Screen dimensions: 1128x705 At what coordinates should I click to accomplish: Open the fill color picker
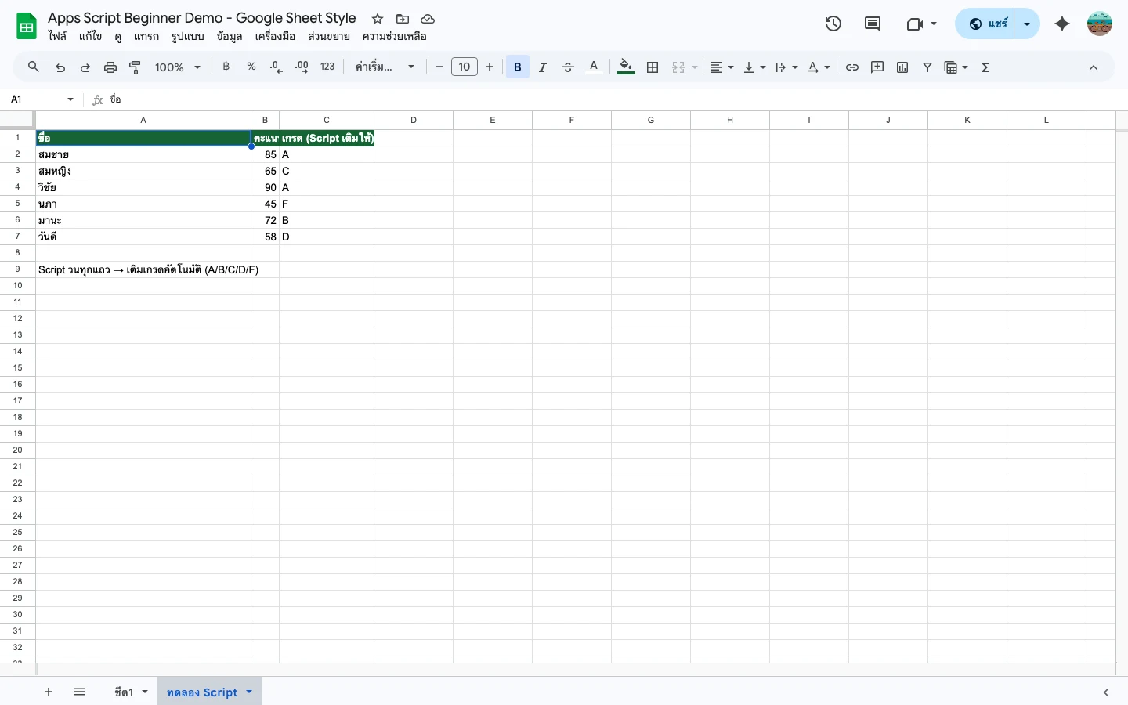point(626,67)
